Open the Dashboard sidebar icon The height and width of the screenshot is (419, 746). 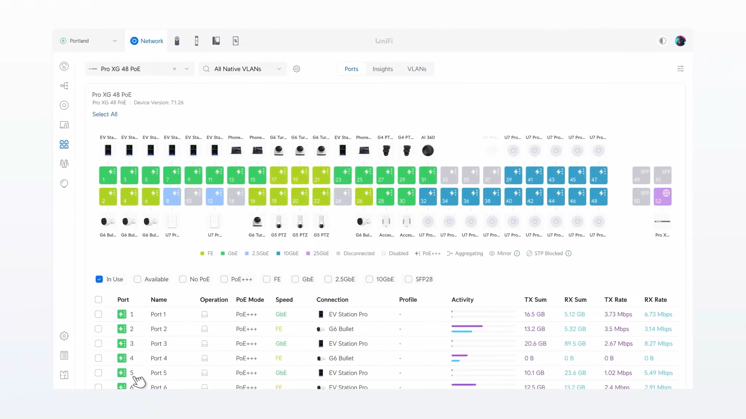coord(64,66)
